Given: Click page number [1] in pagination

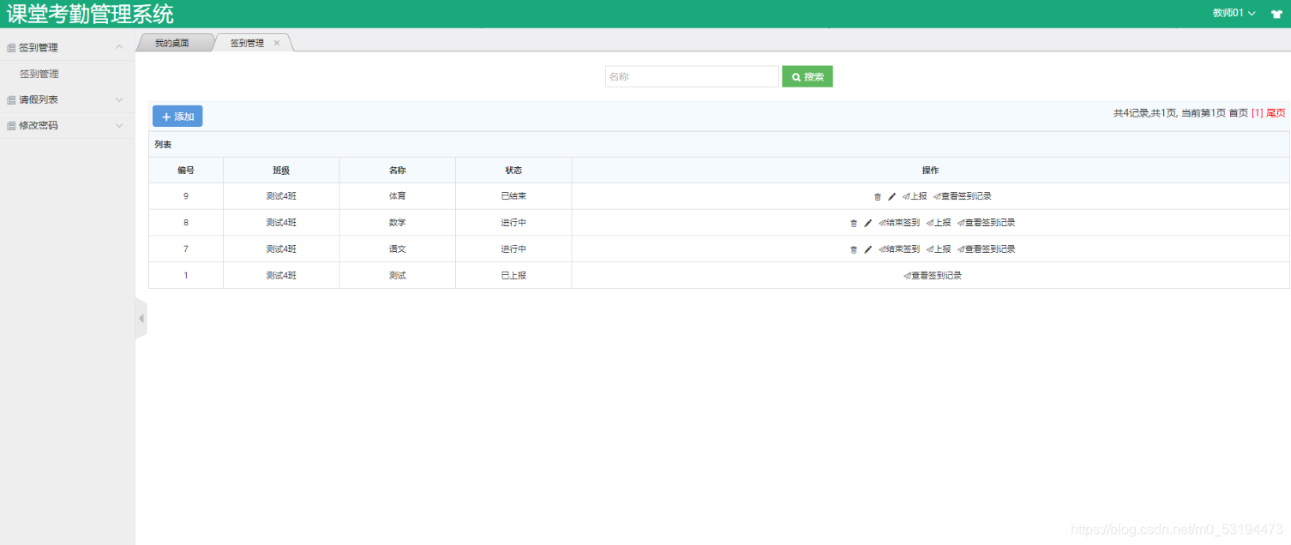Looking at the screenshot, I should tap(1258, 113).
